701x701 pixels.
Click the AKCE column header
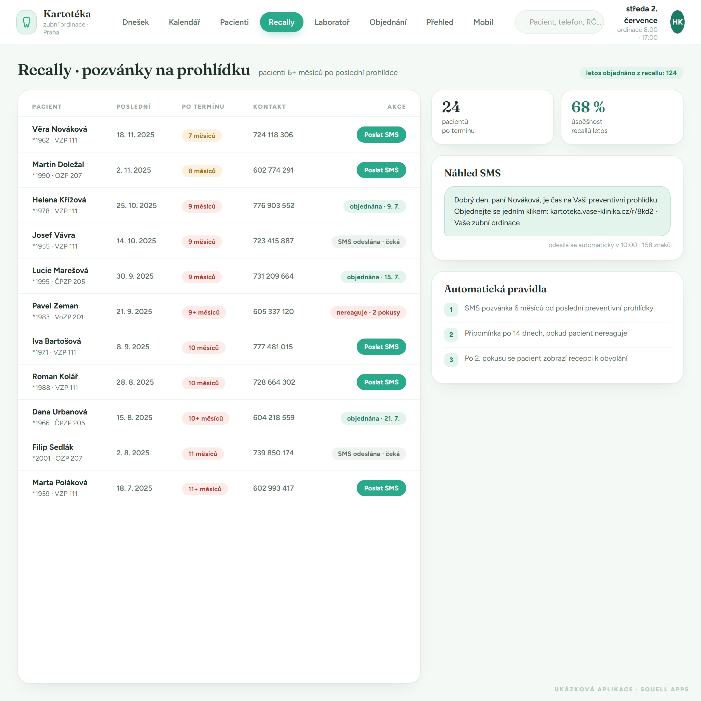pos(396,107)
